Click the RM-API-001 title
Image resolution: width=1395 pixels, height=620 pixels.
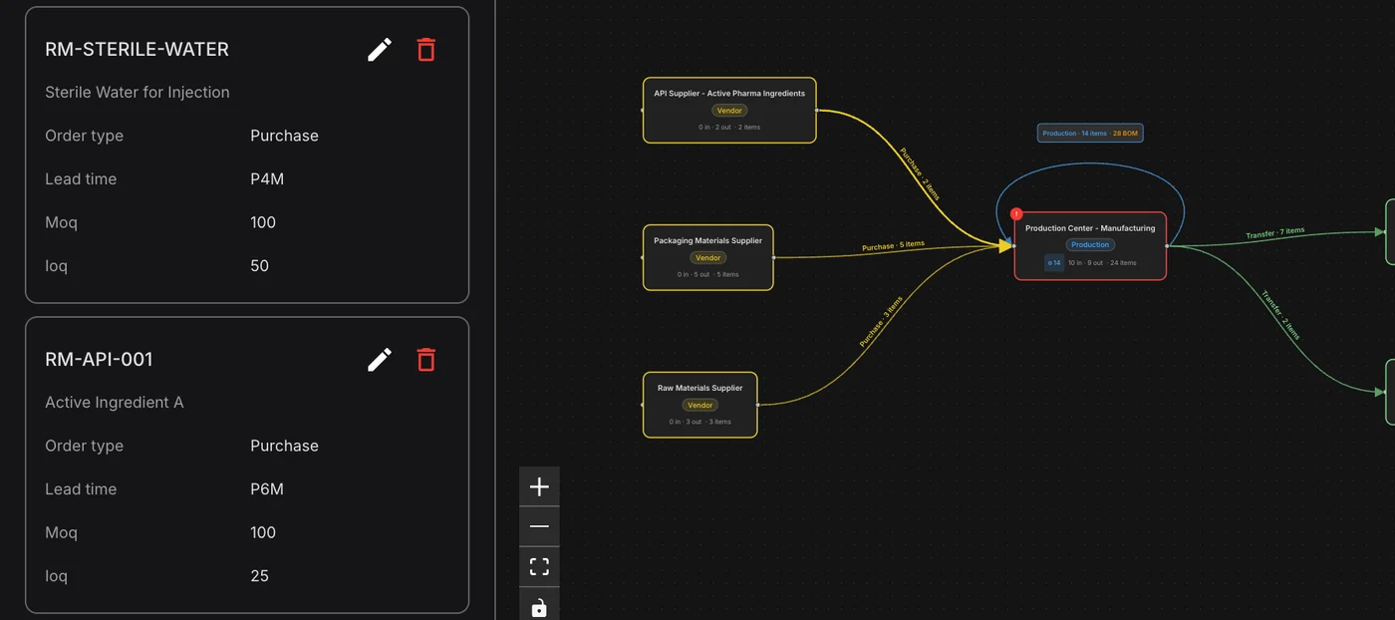pyautogui.click(x=99, y=359)
